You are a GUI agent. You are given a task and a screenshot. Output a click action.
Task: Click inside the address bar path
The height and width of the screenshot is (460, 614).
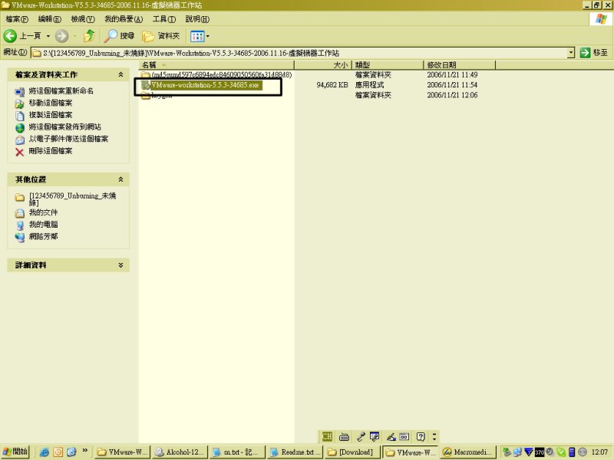coord(299,53)
